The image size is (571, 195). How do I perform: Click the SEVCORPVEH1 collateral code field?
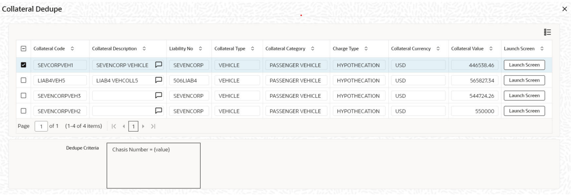point(60,65)
